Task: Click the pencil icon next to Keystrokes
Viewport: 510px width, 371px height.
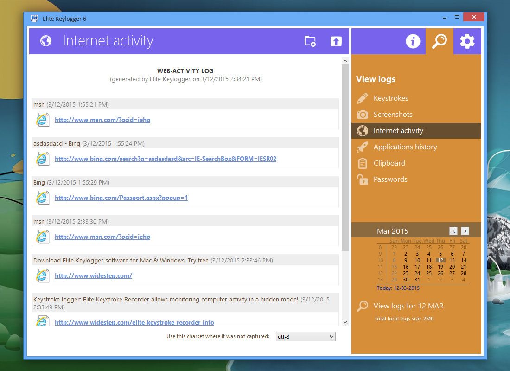Action: [363, 98]
